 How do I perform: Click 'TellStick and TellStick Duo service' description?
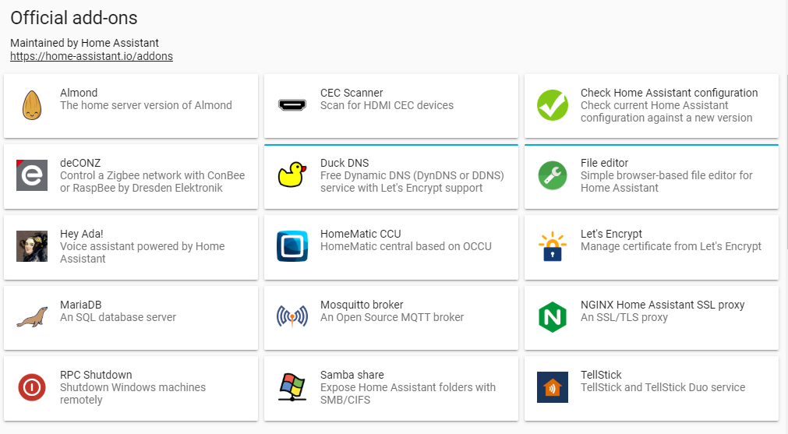(663, 388)
